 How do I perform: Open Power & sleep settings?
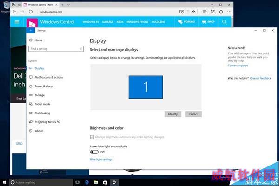click(x=41, y=86)
